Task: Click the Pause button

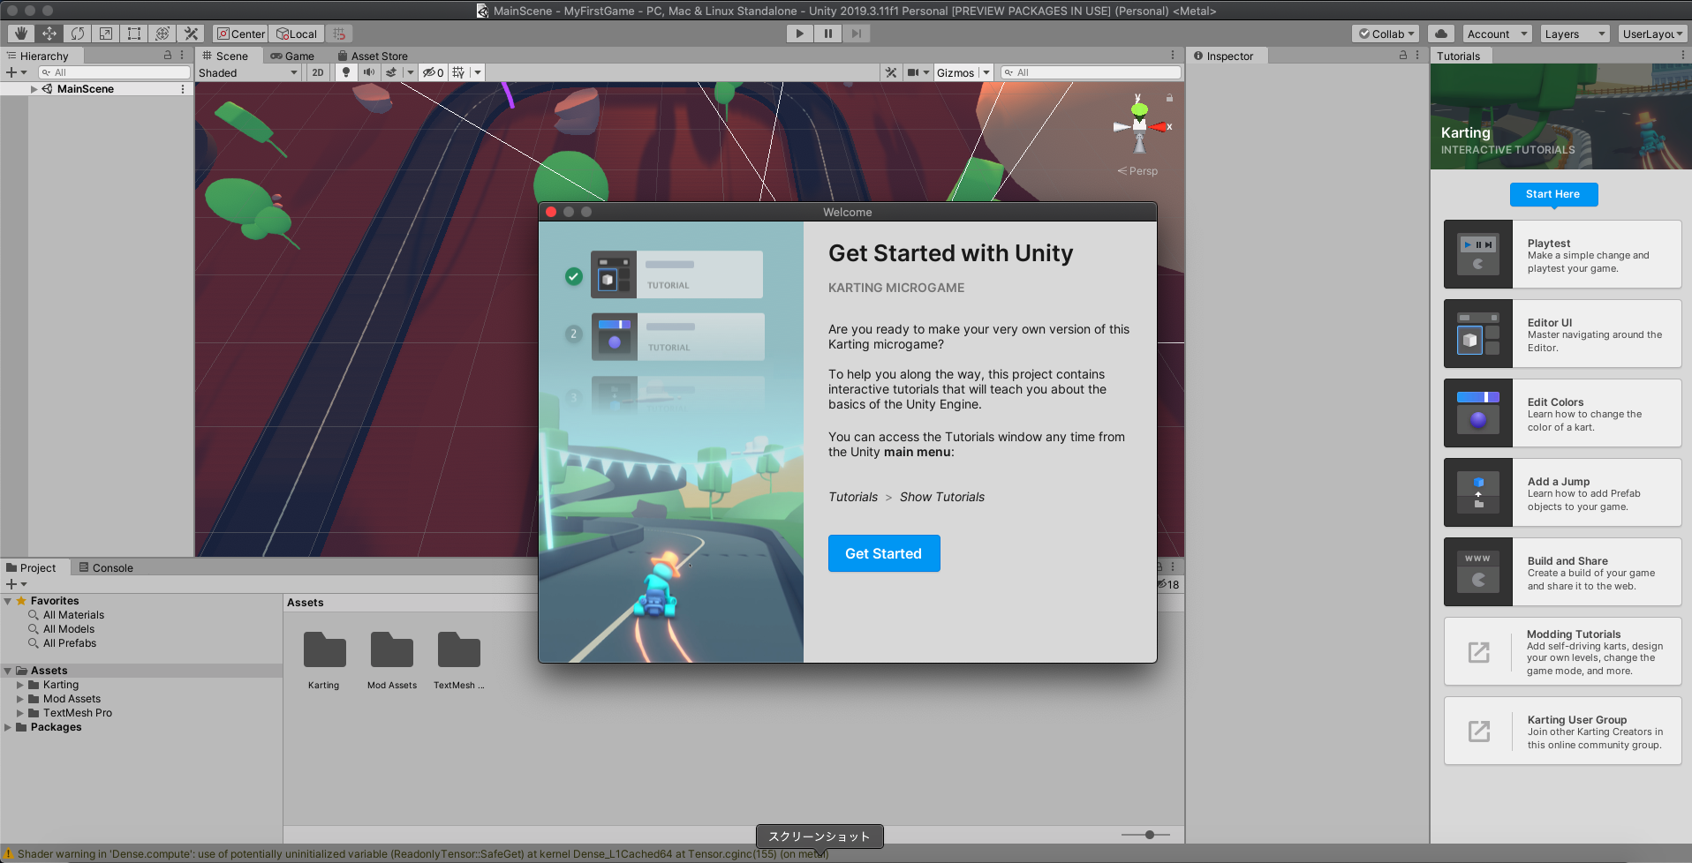Action: click(x=827, y=34)
